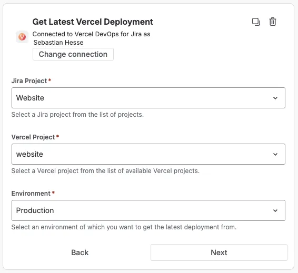Viewport: 298px width, 273px height.
Task: Click the chevron arrow in the Environment field
Action: pos(275,210)
